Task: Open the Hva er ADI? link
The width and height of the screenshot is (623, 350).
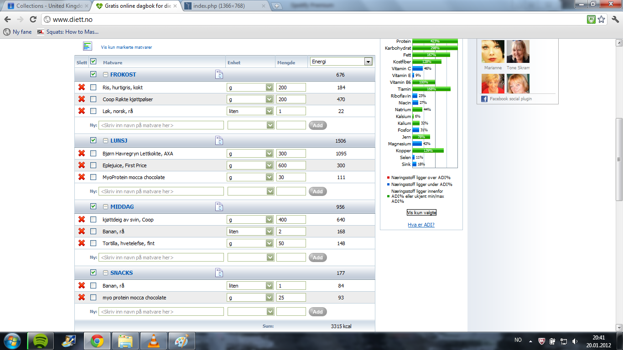Action: (421, 225)
